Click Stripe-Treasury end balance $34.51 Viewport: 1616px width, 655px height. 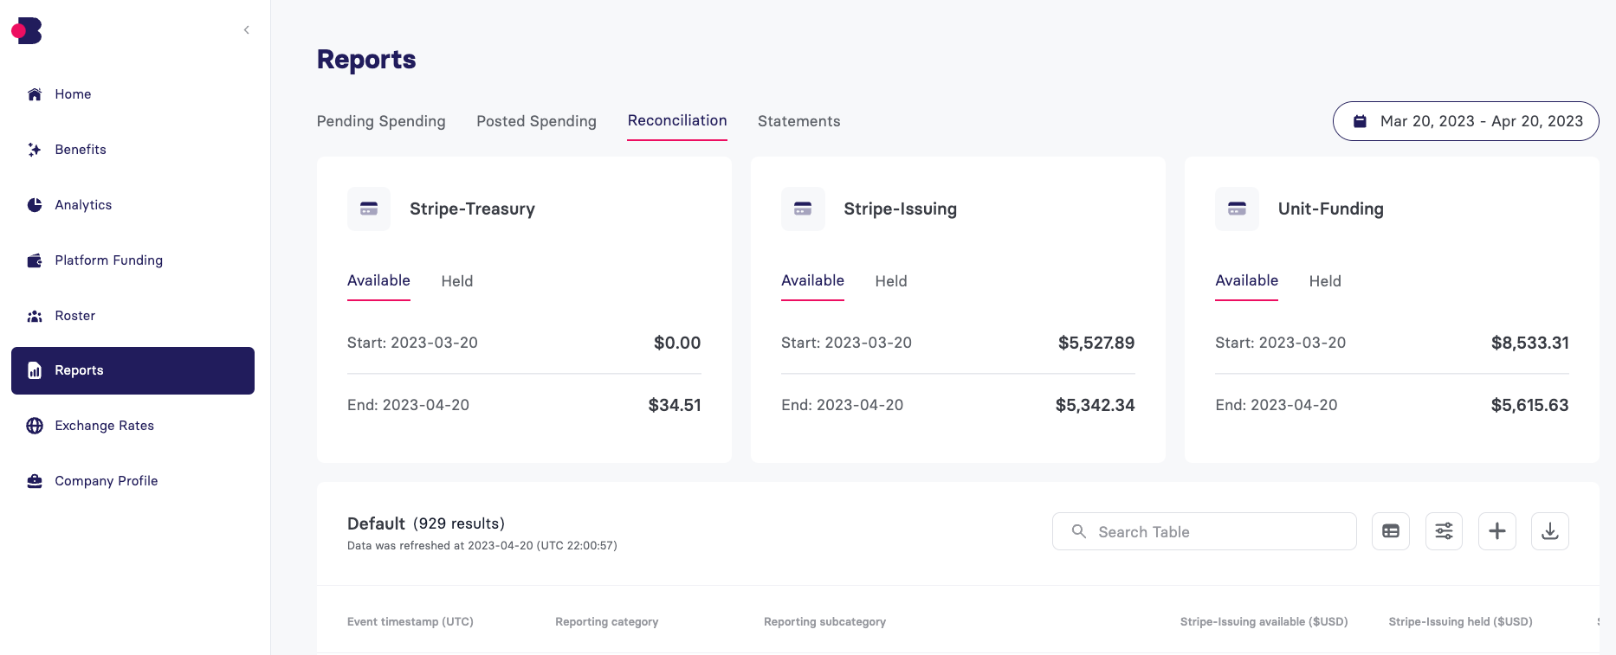point(675,405)
